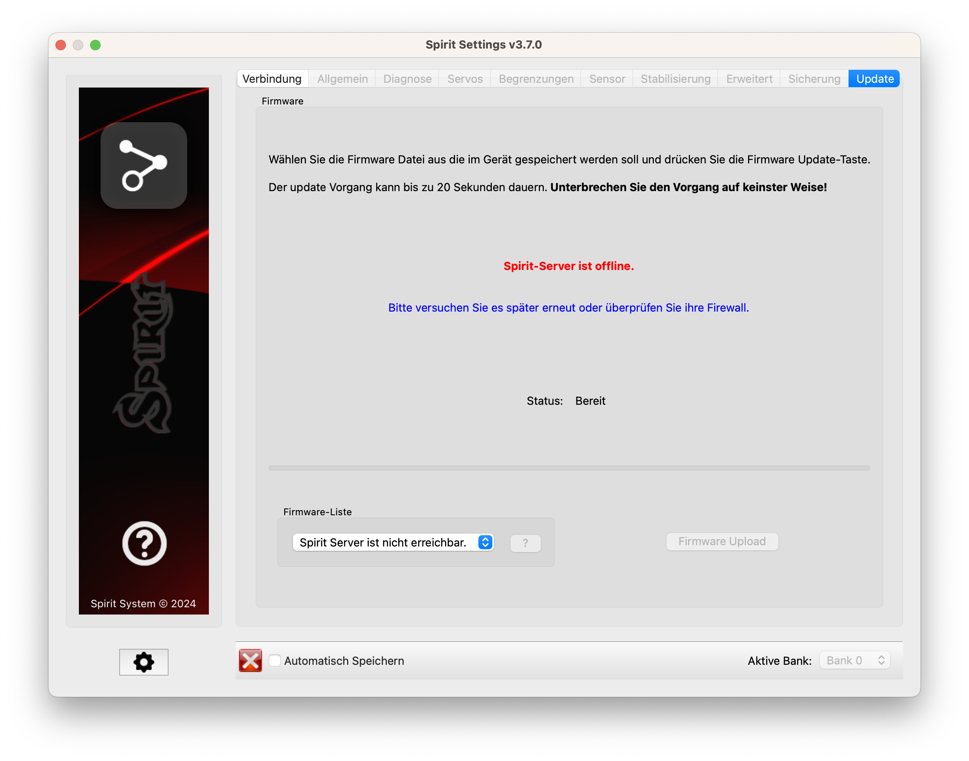
Task: Open the Aktive Bank dropdown
Action: click(x=855, y=660)
